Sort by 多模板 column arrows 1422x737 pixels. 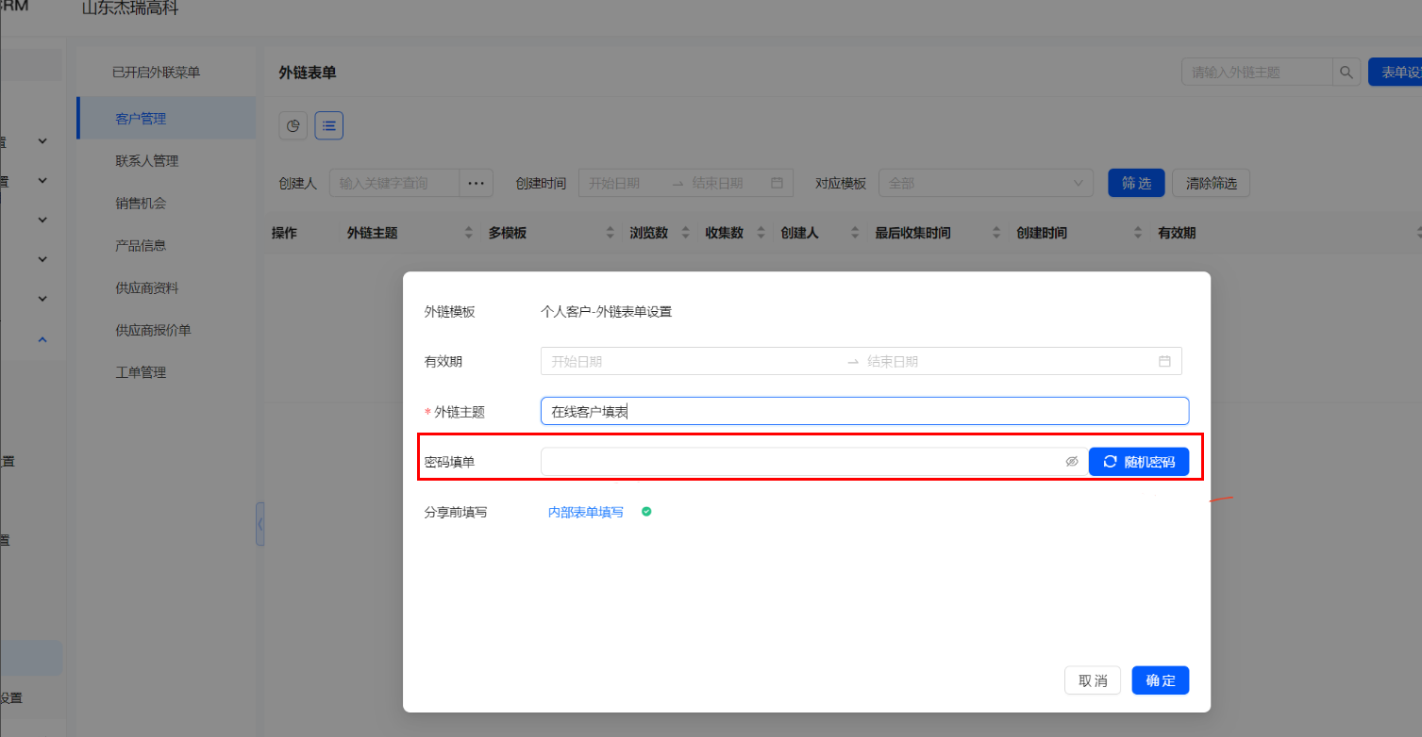click(611, 233)
